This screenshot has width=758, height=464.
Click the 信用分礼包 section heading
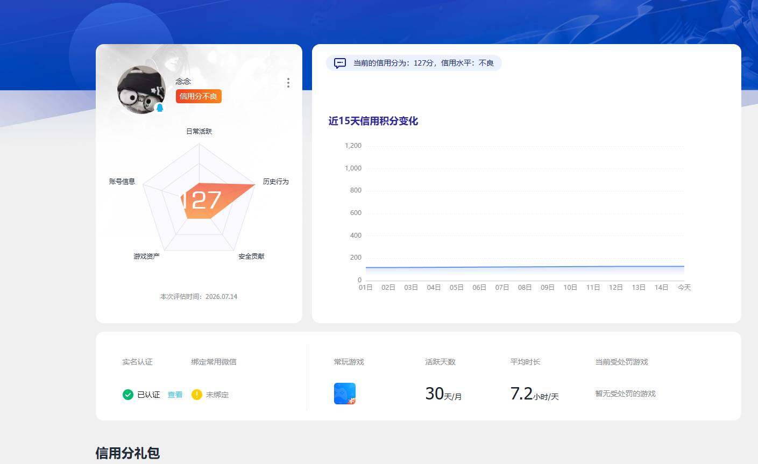click(x=127, y=453)
